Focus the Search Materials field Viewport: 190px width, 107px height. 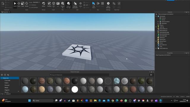pos(80,75)
